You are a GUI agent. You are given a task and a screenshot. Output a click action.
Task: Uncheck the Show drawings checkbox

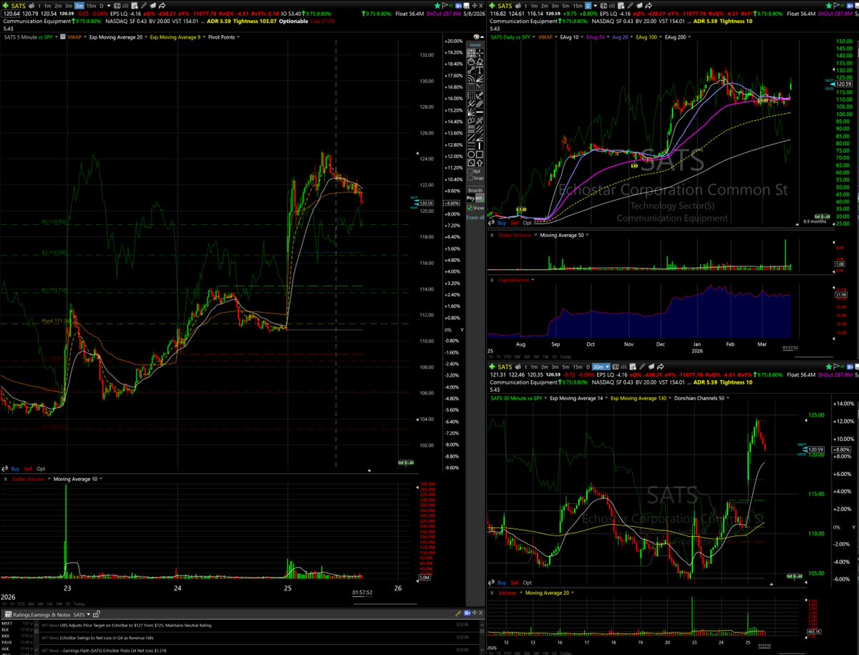pyautogui.click(x=470, y=208)
